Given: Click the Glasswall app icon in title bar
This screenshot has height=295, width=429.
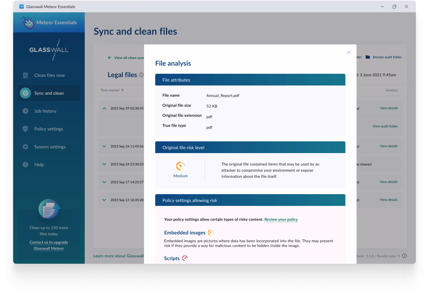Looking at the screenshot, I should click(x=22, y=6).
